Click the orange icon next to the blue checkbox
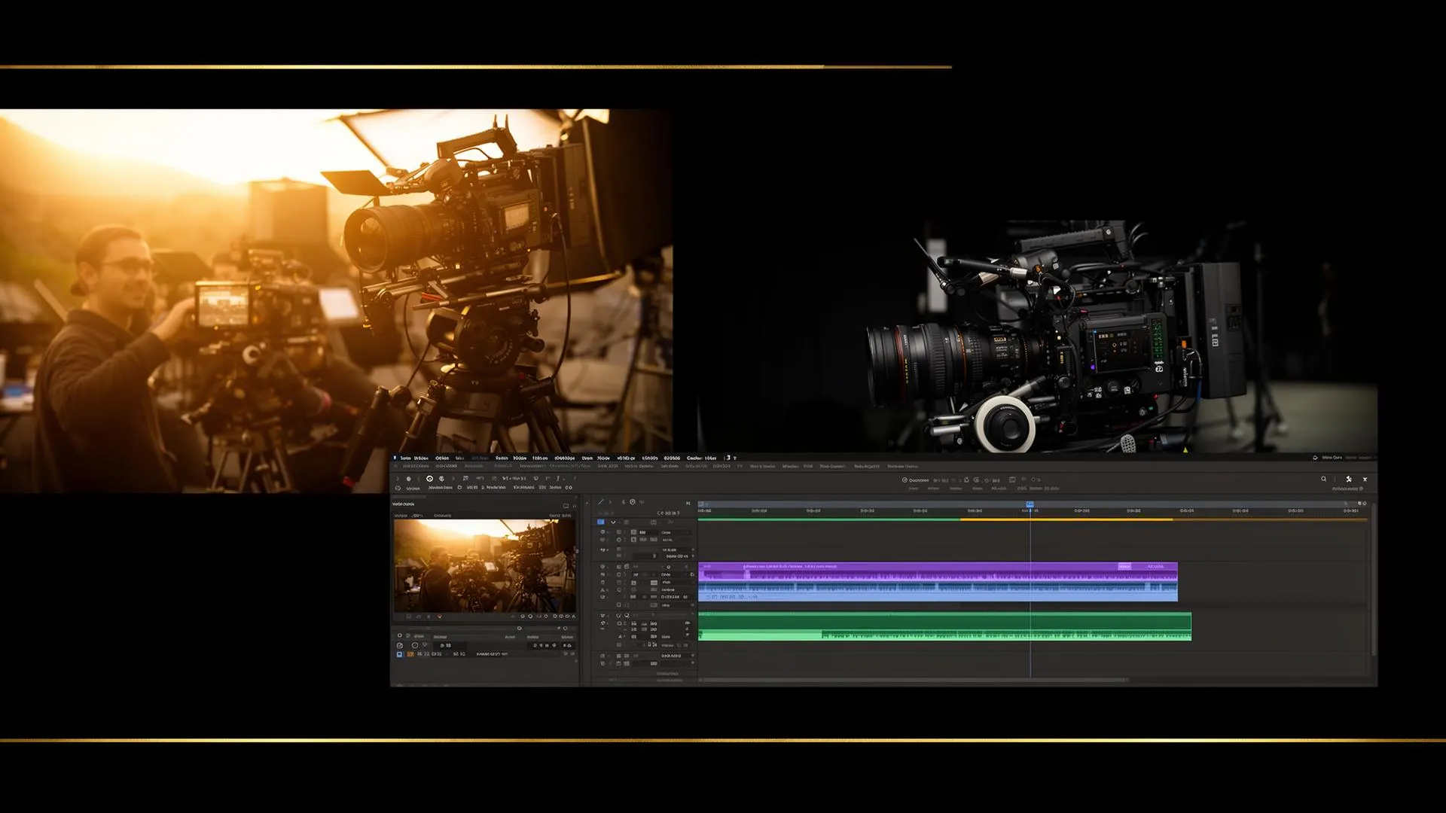1446x813 pixels. pos(410,654)
